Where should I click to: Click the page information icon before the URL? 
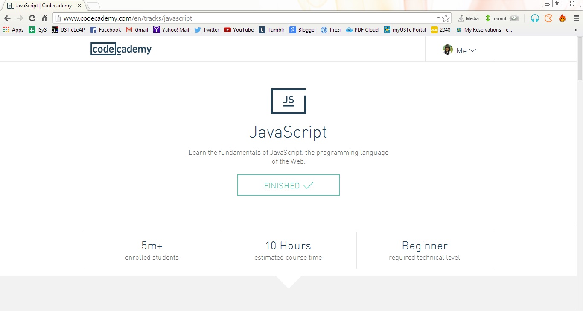coord(59,18)
